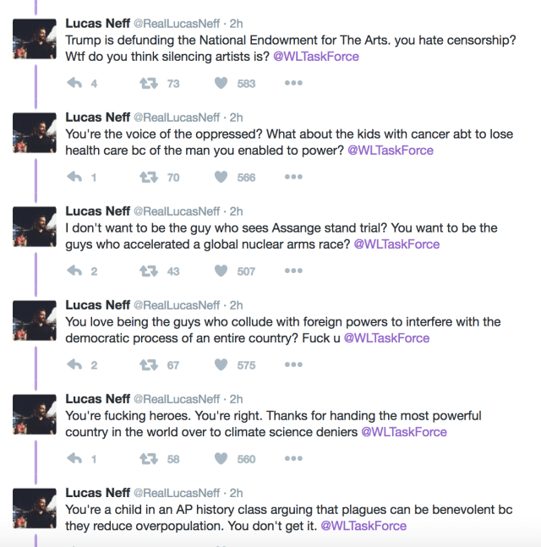541x547 pixels.
Task: Open @WLTaskForce mention in plagues tweet
Action: (x=363, y=525)
